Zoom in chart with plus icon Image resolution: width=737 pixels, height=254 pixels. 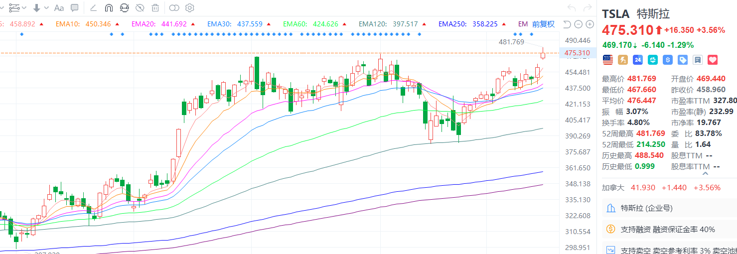[590, 24]
